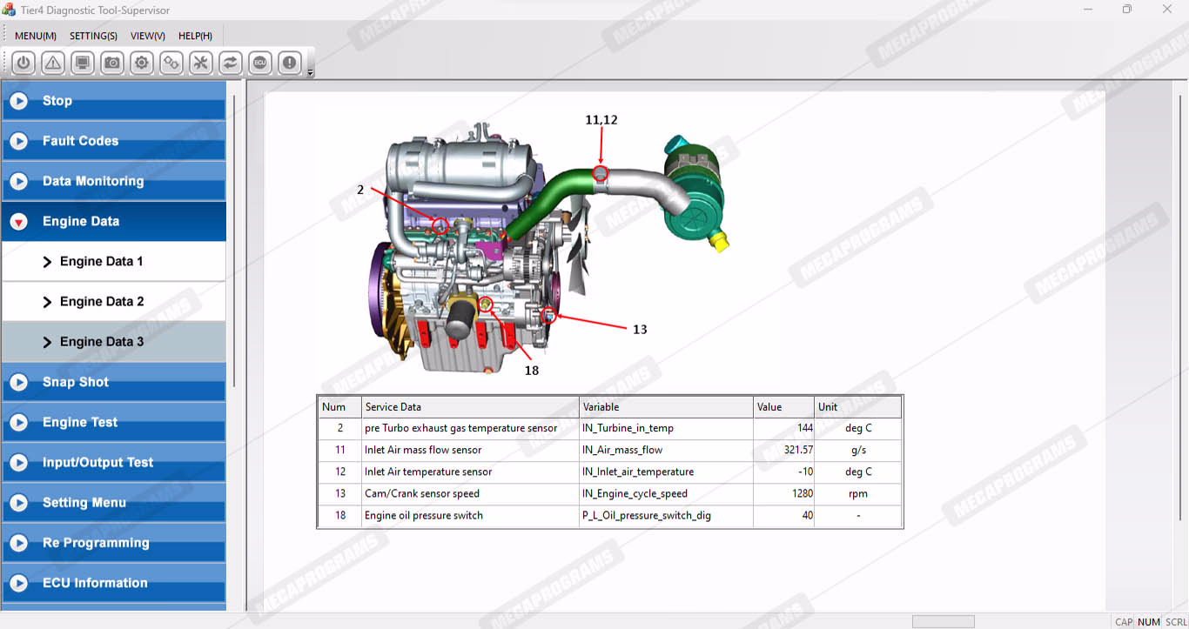This screenshot has width=1189, height=629.
Task: Click the double gears toolbar icon
Action: (171, 63)
